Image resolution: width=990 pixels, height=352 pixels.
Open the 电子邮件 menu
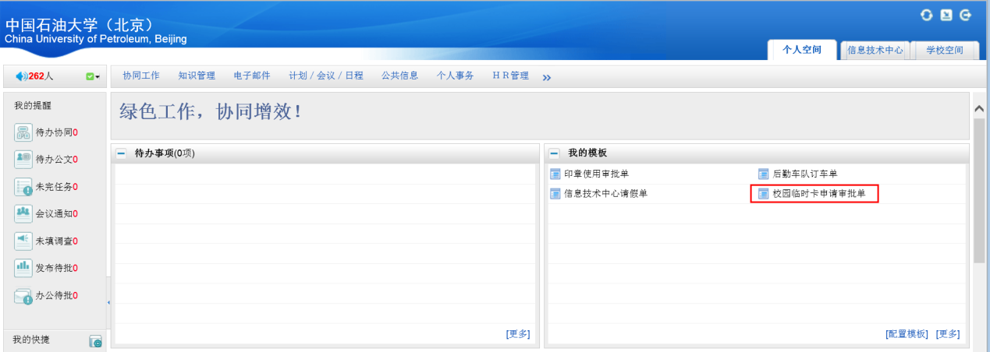pos(252,76)
